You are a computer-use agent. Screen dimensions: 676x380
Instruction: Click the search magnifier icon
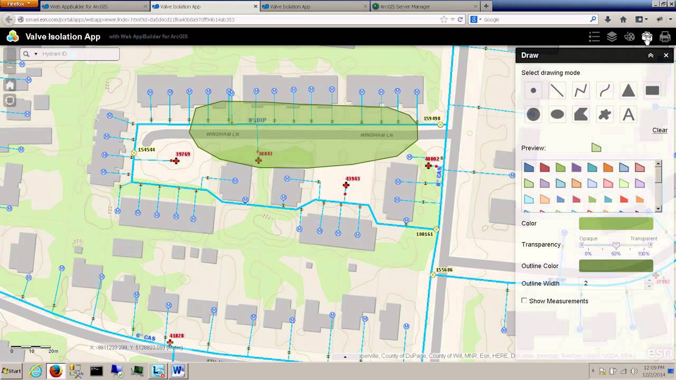[26, 54]
